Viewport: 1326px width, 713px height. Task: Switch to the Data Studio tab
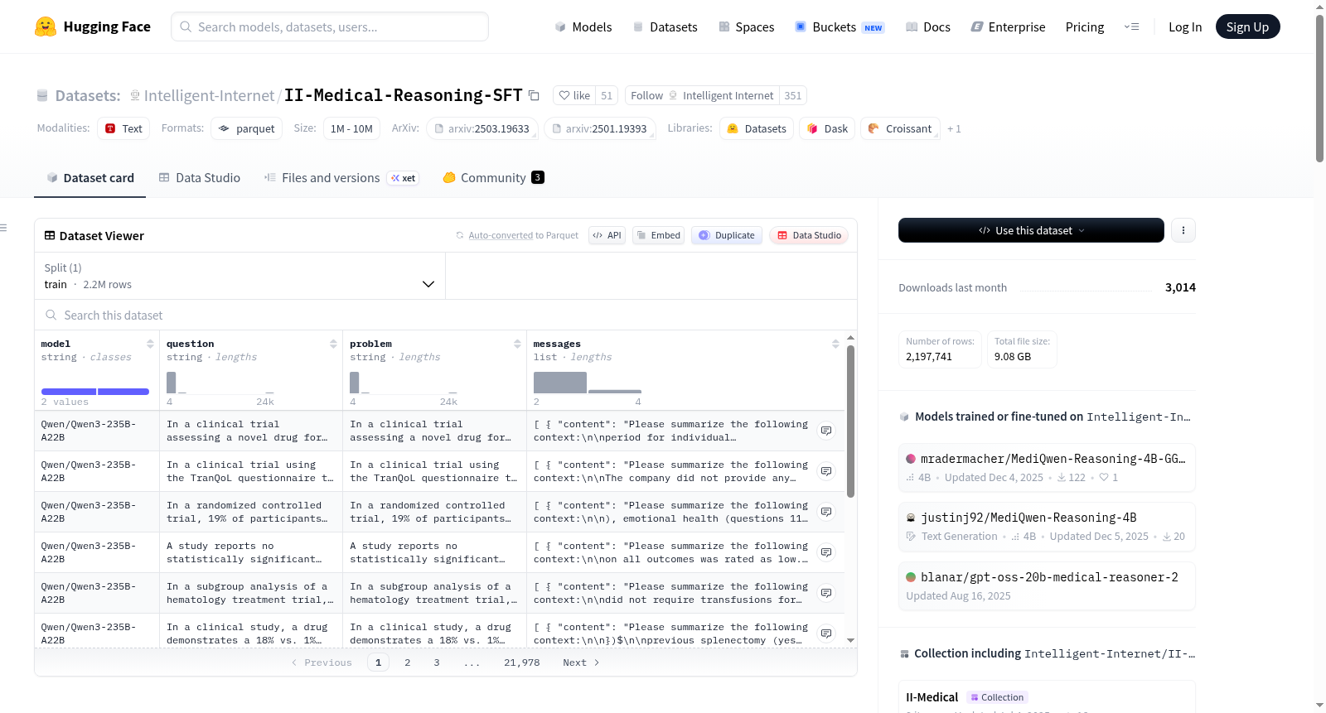tap(200, 177)
